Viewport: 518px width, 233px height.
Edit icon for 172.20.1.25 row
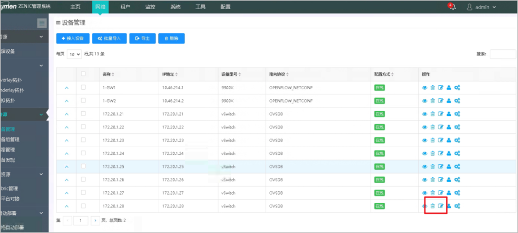(440, 167)
